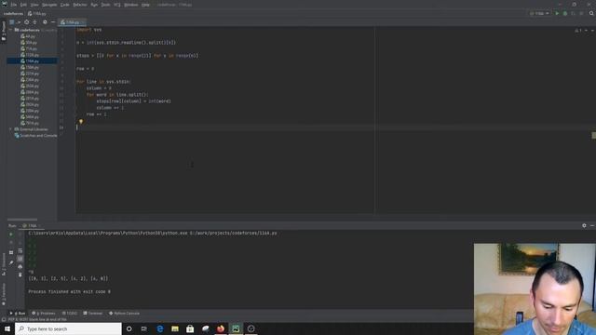The width and height of the screenshot is (596, 335).
Task: Expand External Libraries node
Action: tap(10, 129)
